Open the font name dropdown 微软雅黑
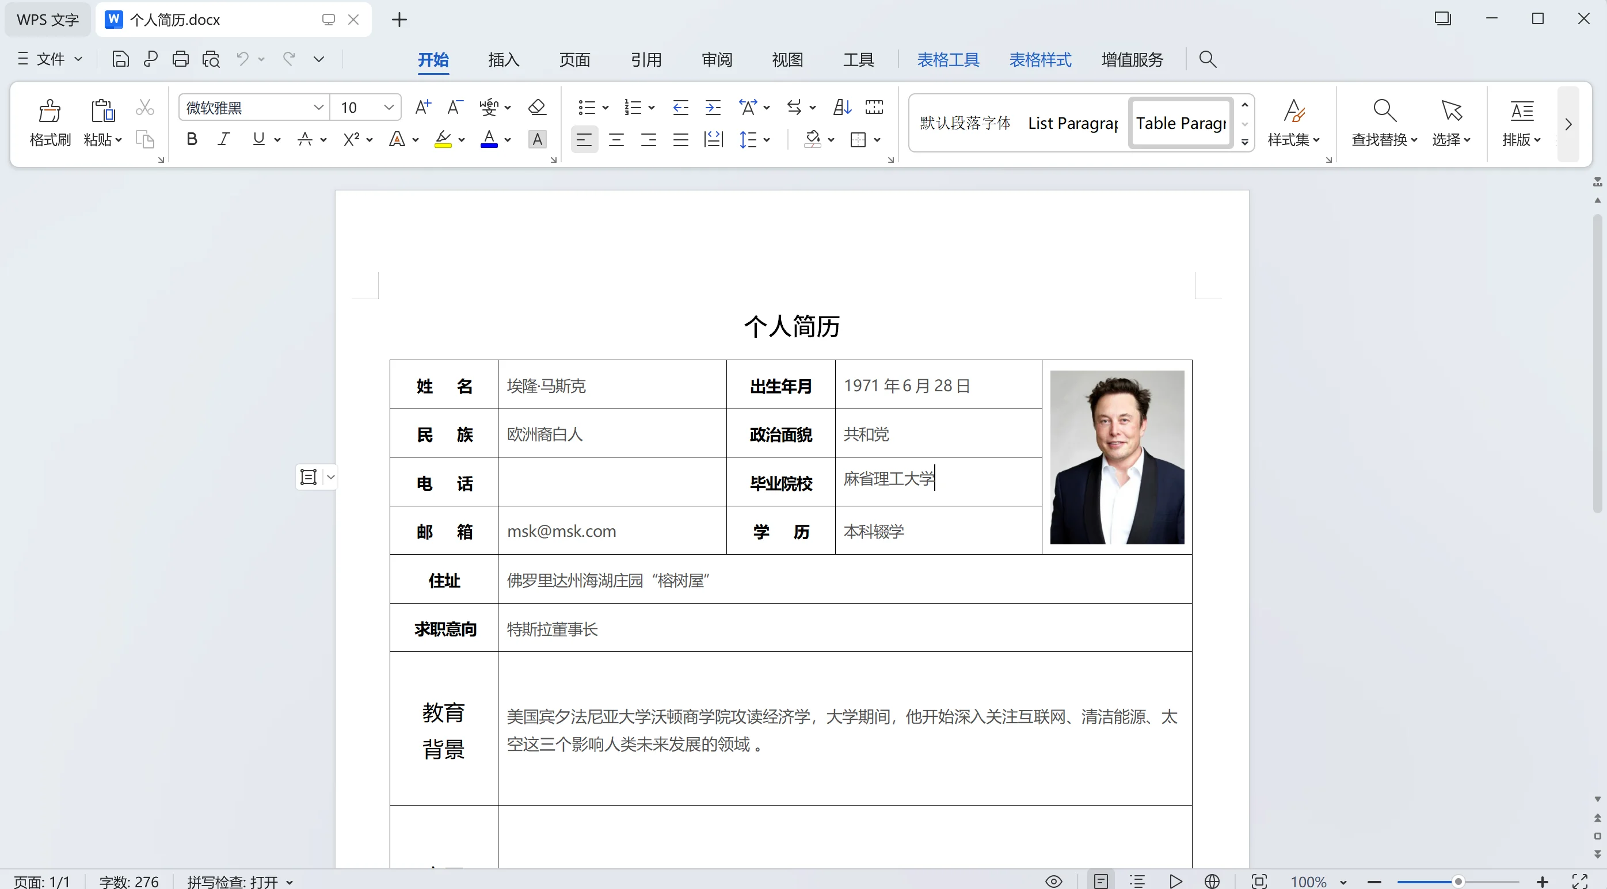Image resolution: width=1607 pixels, height=889 pixels. [x=318, y=107]
